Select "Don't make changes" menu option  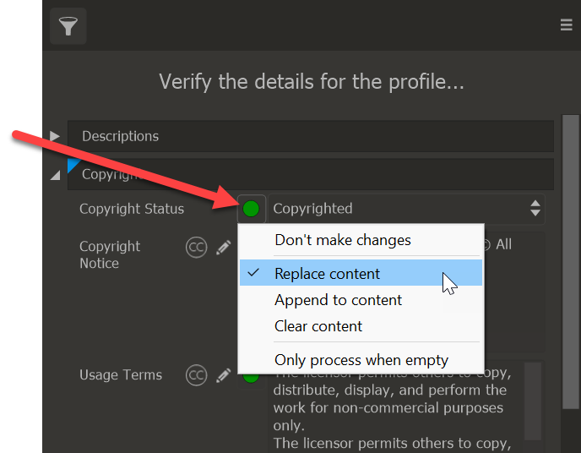[x=361, y=240]
